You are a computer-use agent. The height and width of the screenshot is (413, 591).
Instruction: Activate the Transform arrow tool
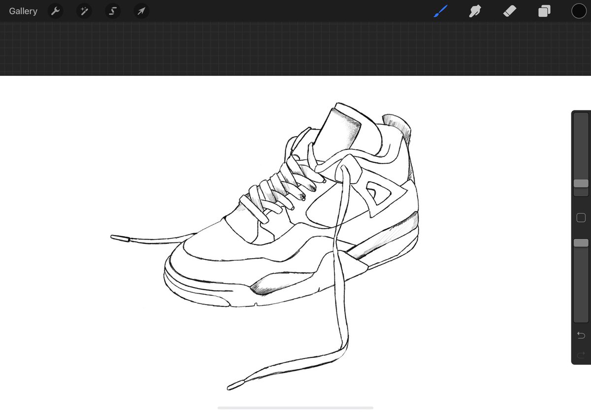[141, 11]
